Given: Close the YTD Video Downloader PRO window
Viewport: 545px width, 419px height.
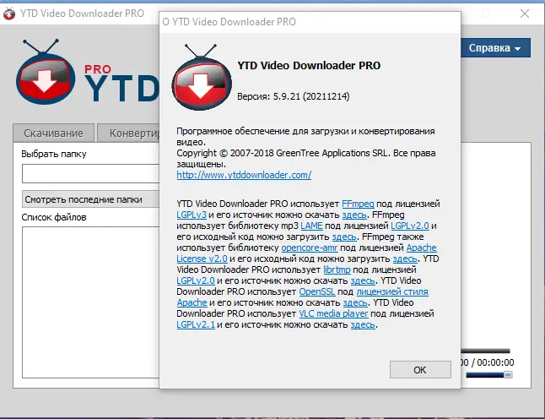Looking at the screenshot, I should pos(525,14).
